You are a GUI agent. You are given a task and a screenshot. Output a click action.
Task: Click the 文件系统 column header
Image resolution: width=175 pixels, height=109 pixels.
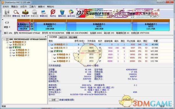(91, 41)
